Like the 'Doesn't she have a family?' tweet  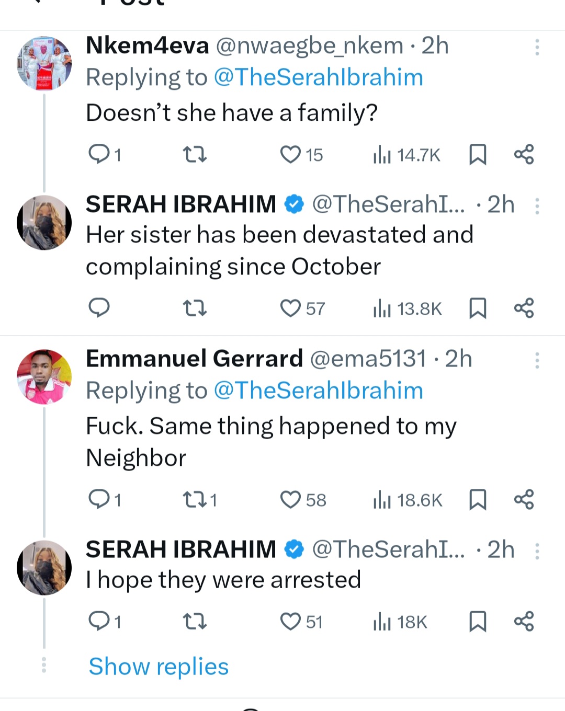291,155
